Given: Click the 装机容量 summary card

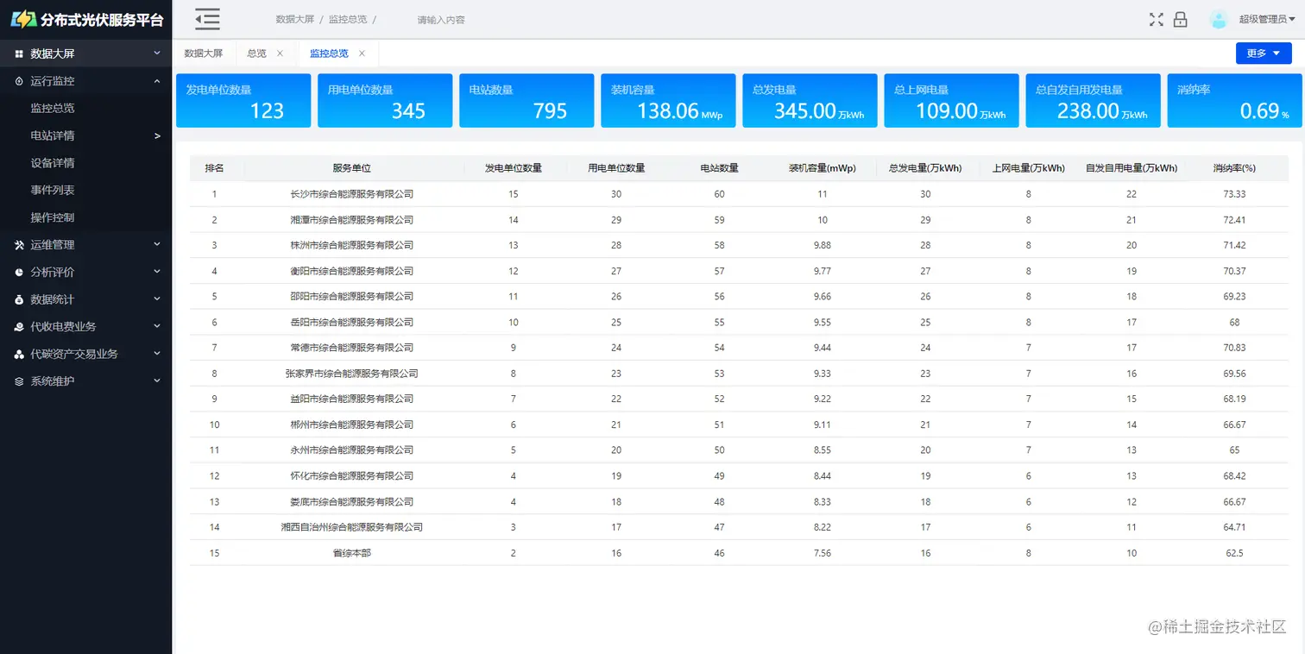Looking at the screenshot, I should tap(668, 101).
